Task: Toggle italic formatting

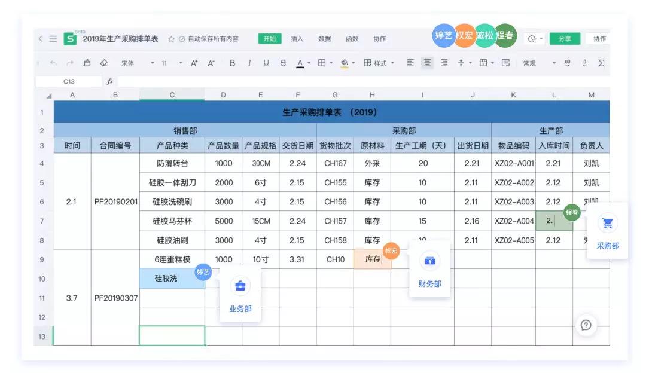Action: (x=249, y=63)
